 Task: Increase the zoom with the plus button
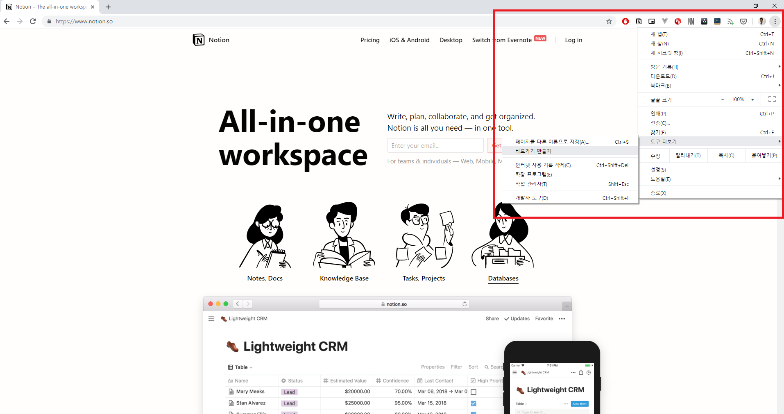752,100
